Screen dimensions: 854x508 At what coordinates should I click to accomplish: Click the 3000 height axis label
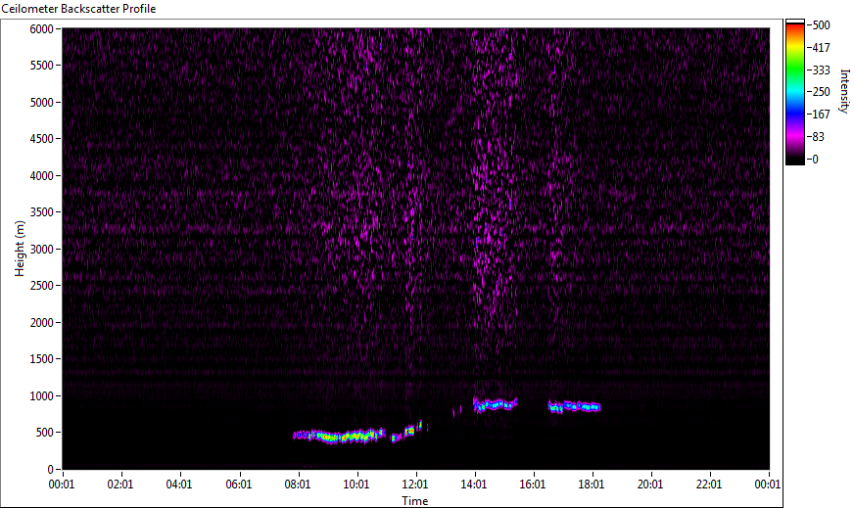pos(41,250)
